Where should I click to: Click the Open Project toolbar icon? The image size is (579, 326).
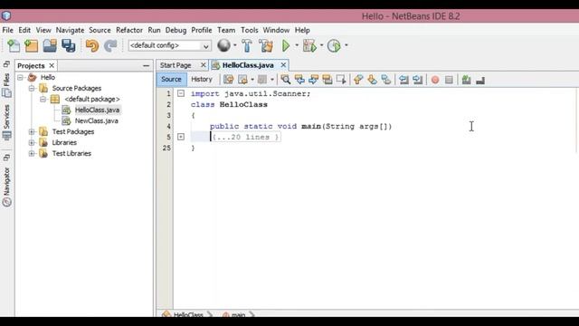50,46
